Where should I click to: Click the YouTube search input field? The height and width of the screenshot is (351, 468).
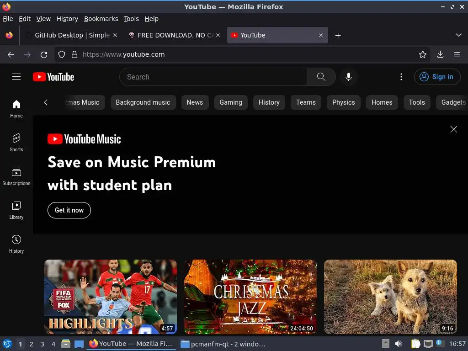(x=213, y=77)
